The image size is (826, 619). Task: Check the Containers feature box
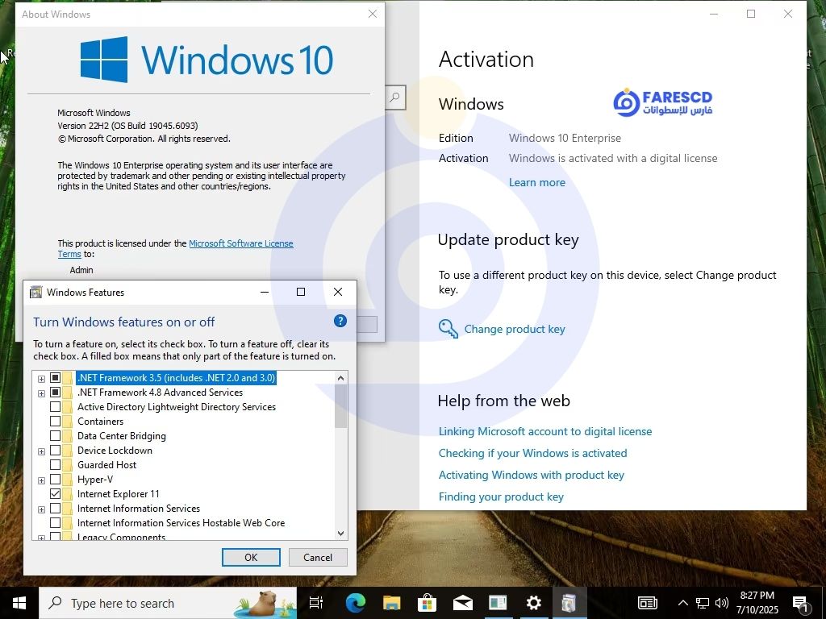(56, 421)
